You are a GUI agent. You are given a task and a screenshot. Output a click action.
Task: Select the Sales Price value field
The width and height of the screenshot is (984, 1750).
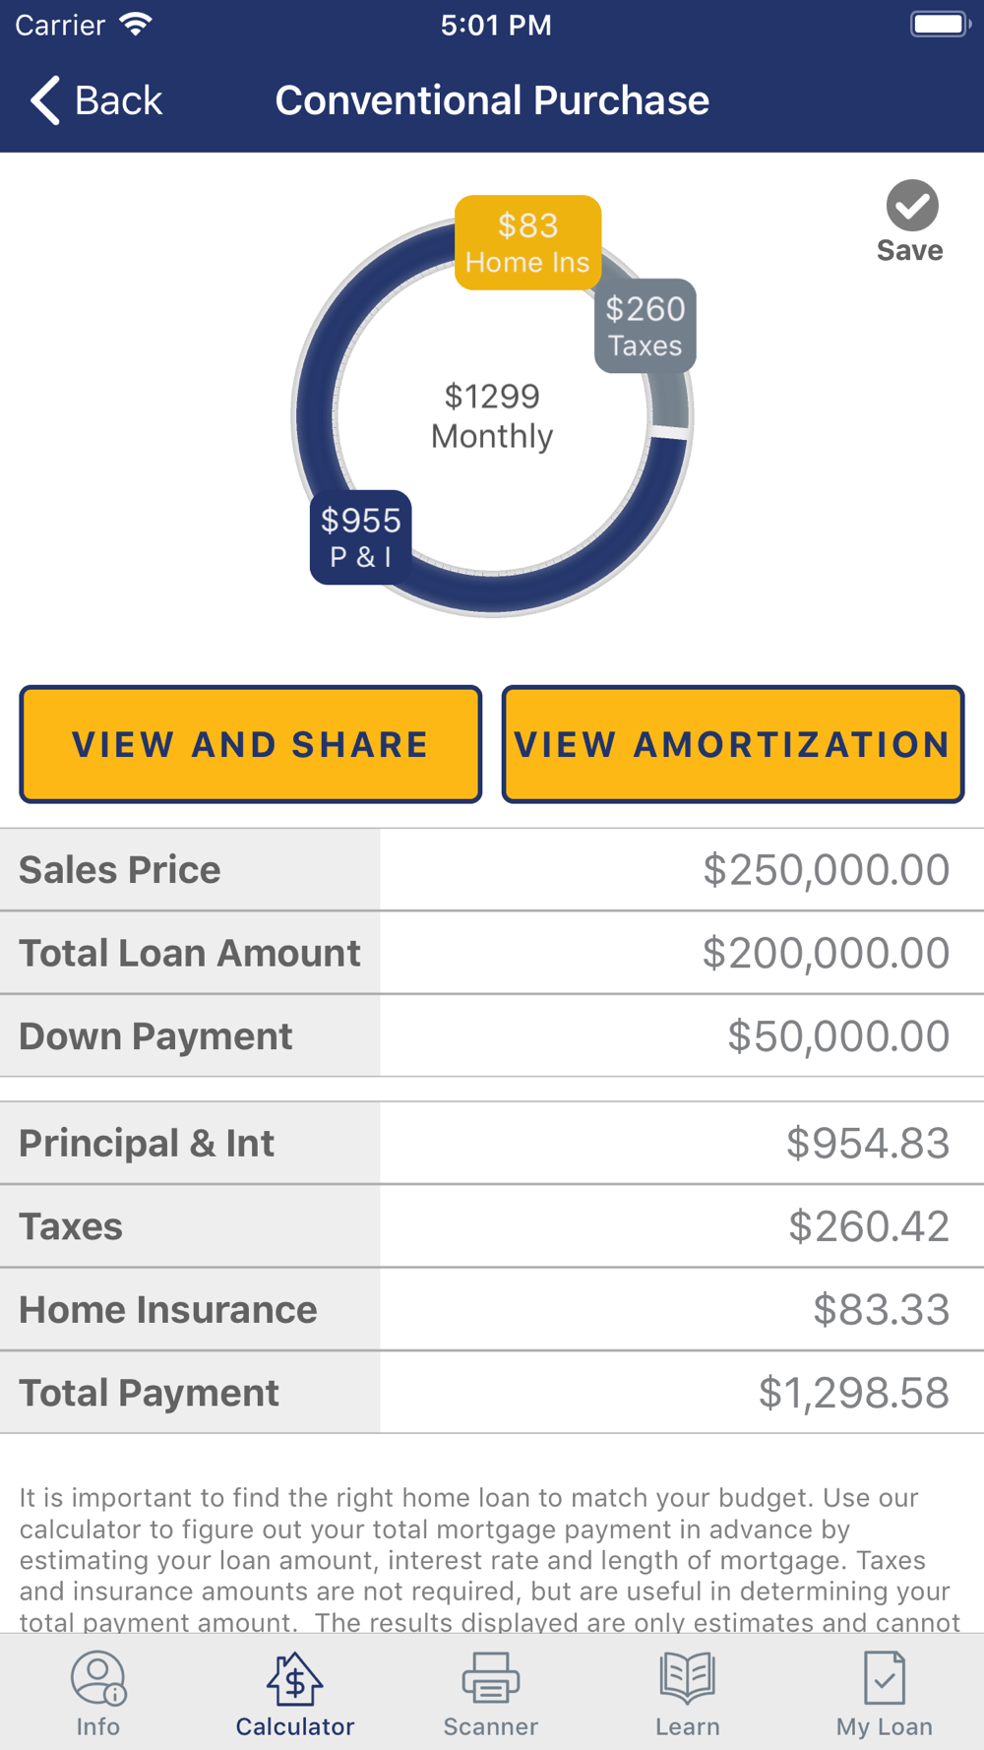(825, 870)
